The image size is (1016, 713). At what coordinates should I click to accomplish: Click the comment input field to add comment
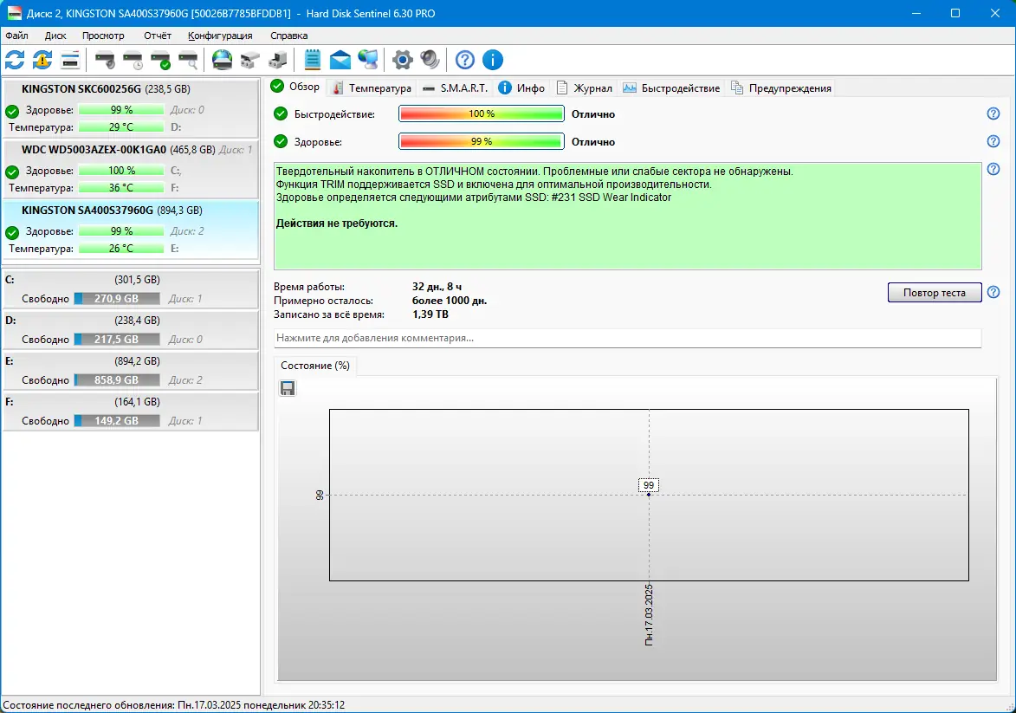[x=627, y=338]
